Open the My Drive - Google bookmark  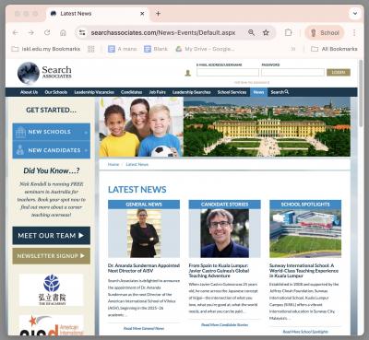coord(205,49)
